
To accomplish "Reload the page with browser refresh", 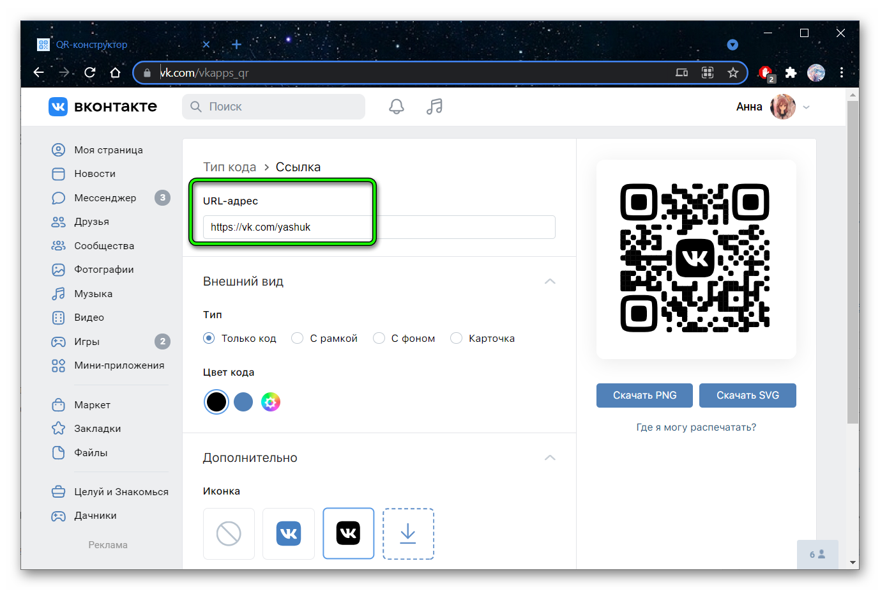I will point(90,73).
